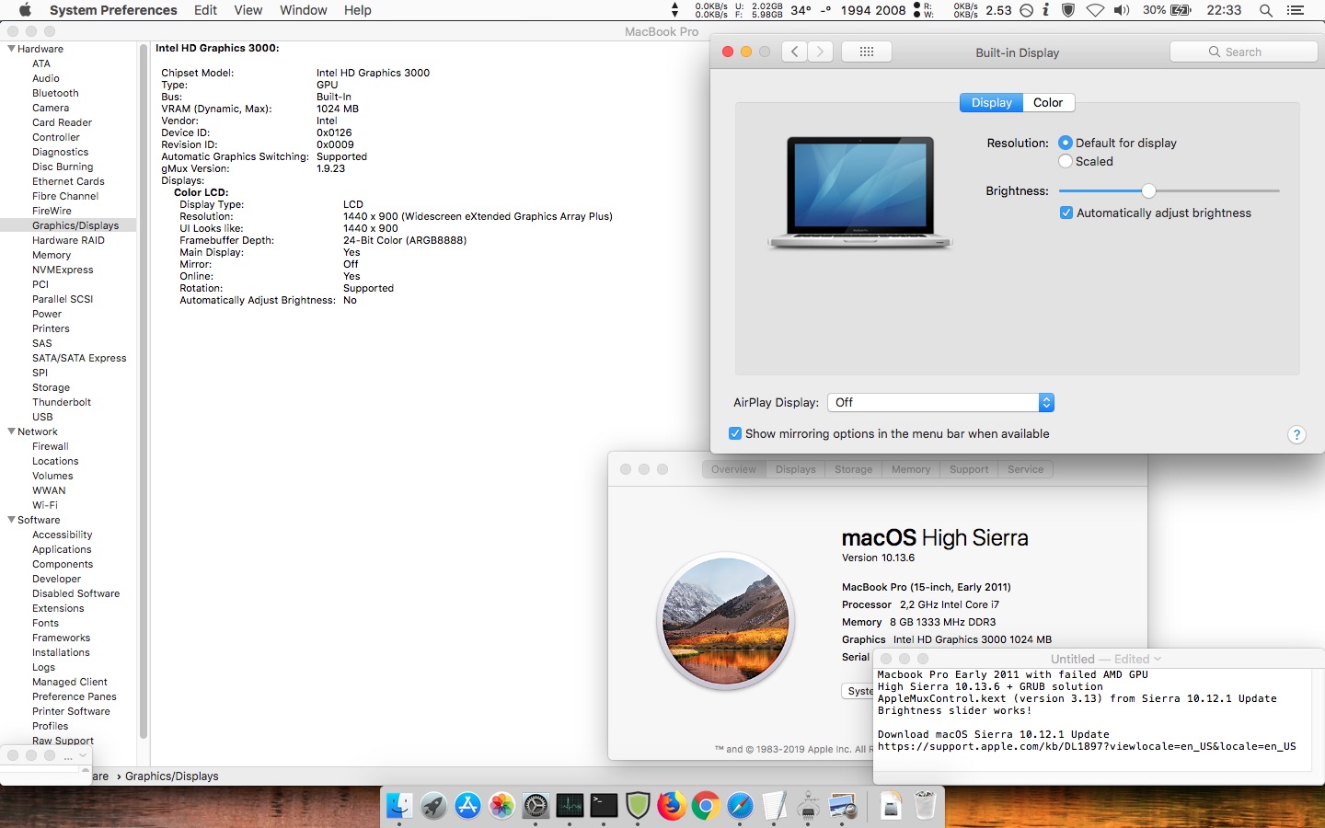Image resolution: width=1325 pixels, height=828 pixels.
Task: Click the Wi-Fi menu bar icon
Action: 1095,10
